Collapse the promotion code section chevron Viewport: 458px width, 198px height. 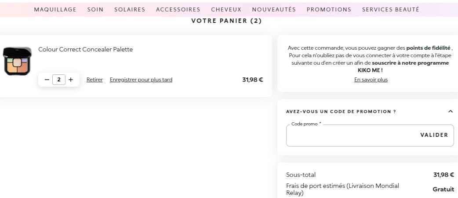(x=450, y=112)
